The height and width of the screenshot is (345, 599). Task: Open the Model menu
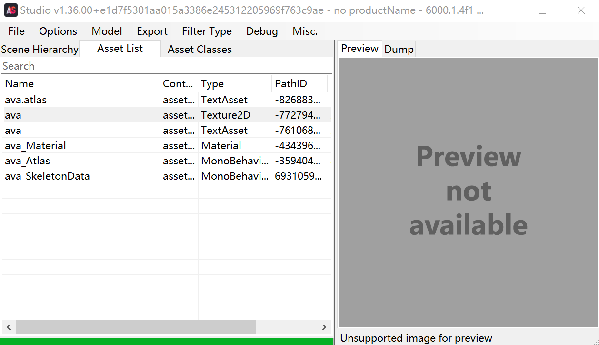pos(107,31)
